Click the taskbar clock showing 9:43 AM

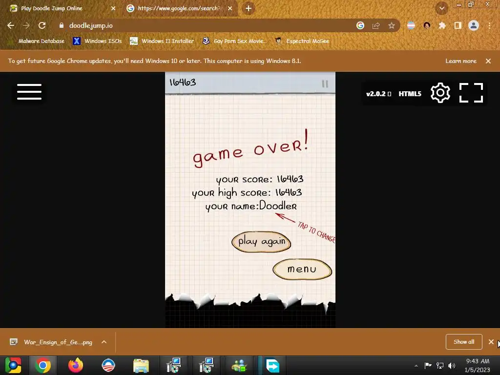click(478, 365)
